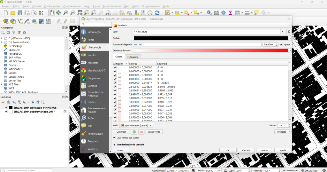Click the Layer Properties search field
Screen dimensions: 327x172
96,24
